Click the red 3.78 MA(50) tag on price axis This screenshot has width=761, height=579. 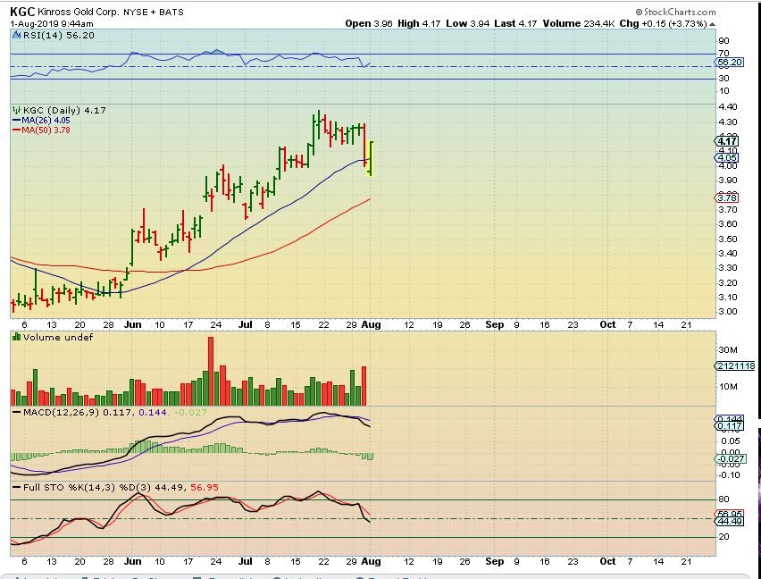(727, 197)
